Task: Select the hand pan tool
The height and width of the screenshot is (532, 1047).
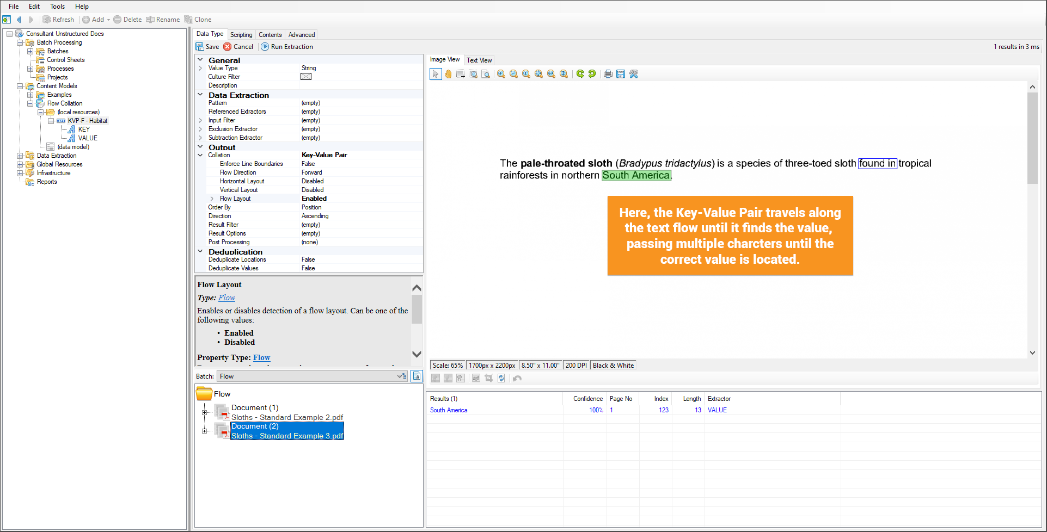Action: (448, 74)
